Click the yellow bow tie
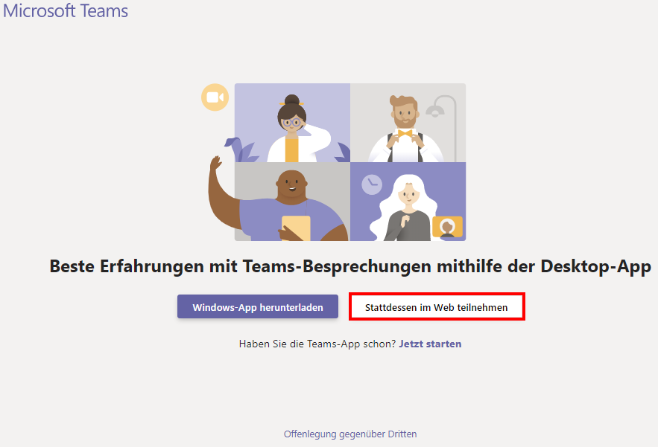Viewport: 658px width, 447px height. click(405, 134)
